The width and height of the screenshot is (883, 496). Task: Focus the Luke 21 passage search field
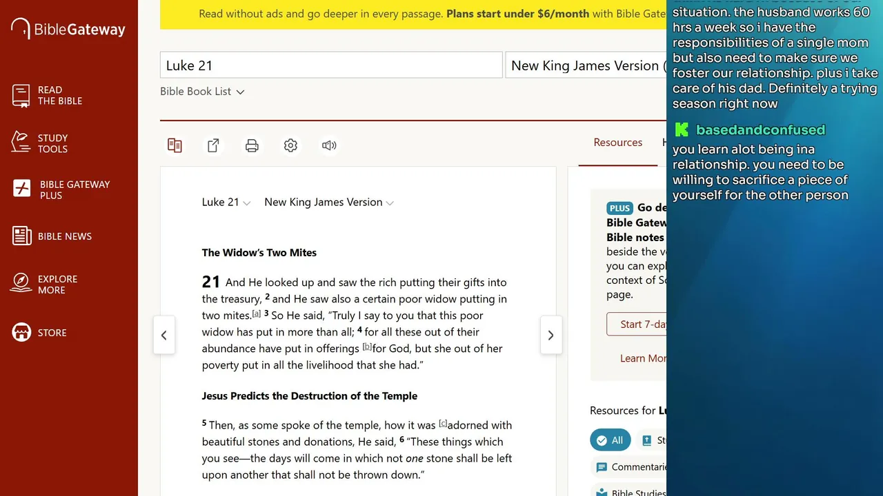tap(331, 65)
